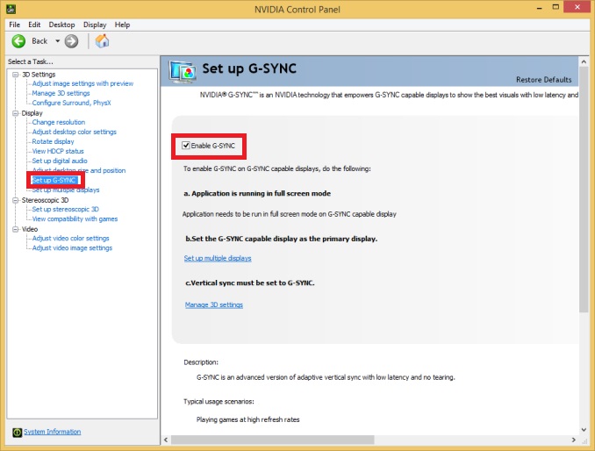Select Adjust desktop color settings
Screen dimensions: 595x451
74,132
